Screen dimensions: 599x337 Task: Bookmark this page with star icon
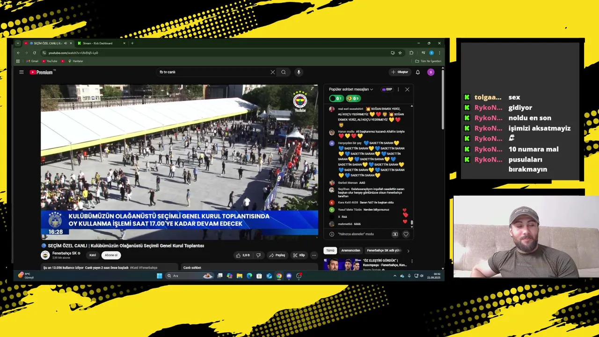[x=400, y=53]
